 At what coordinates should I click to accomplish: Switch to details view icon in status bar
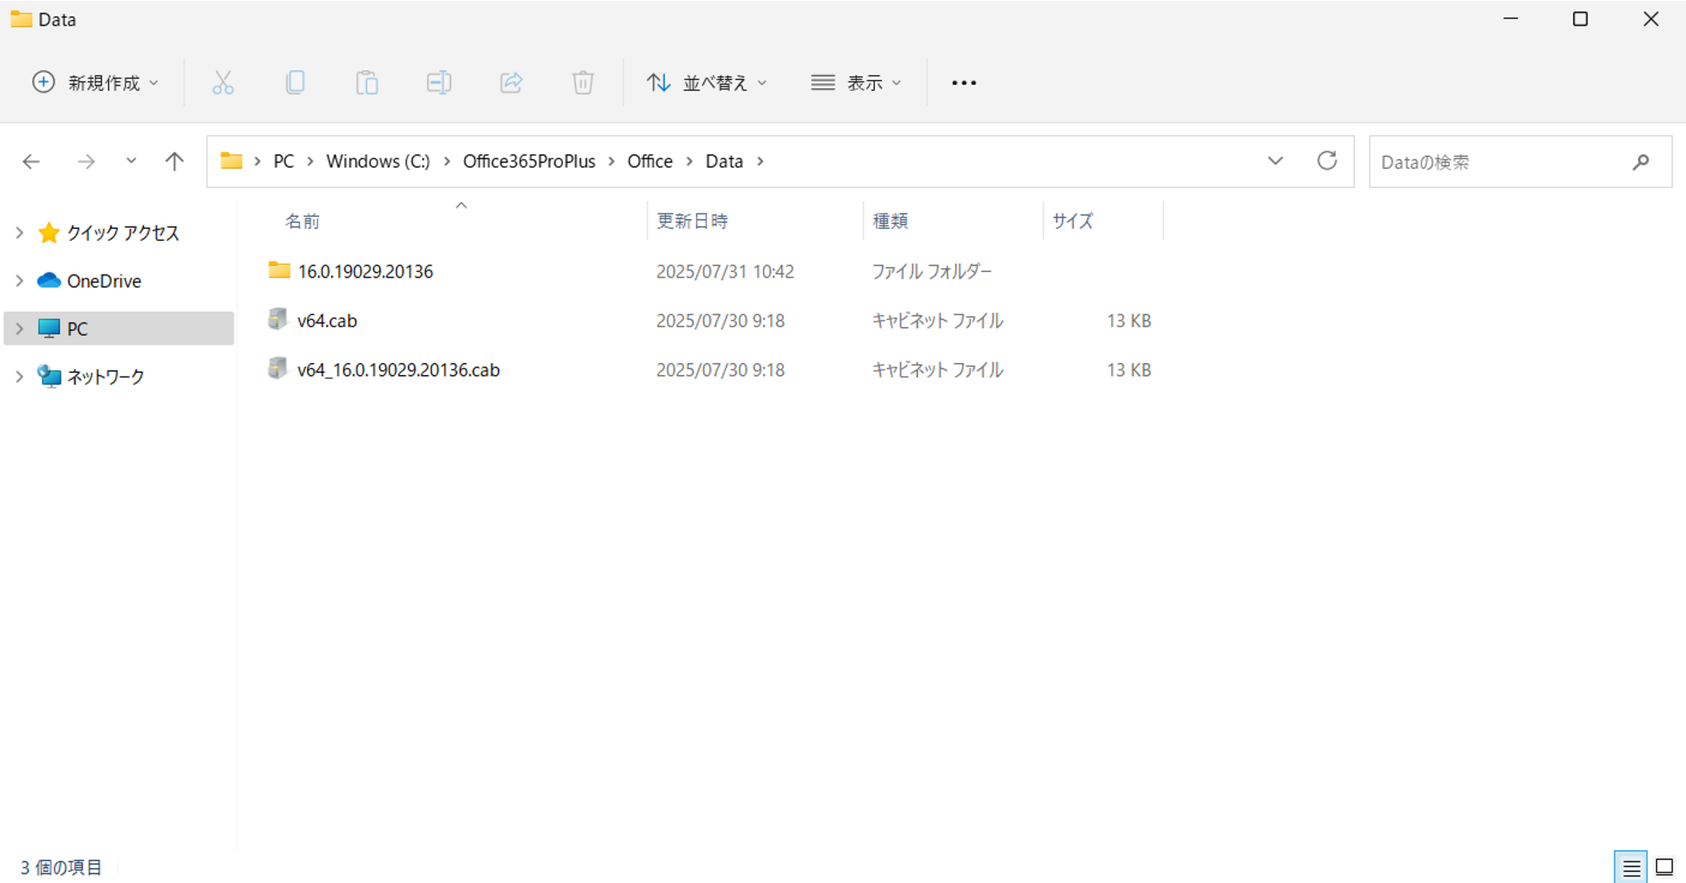coord(1632,867)
